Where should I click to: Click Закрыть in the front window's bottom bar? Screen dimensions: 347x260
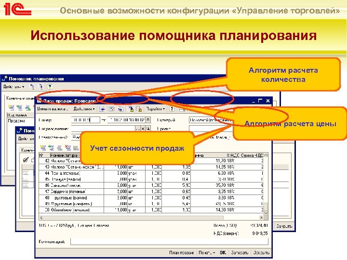click(x=261, y=252)
